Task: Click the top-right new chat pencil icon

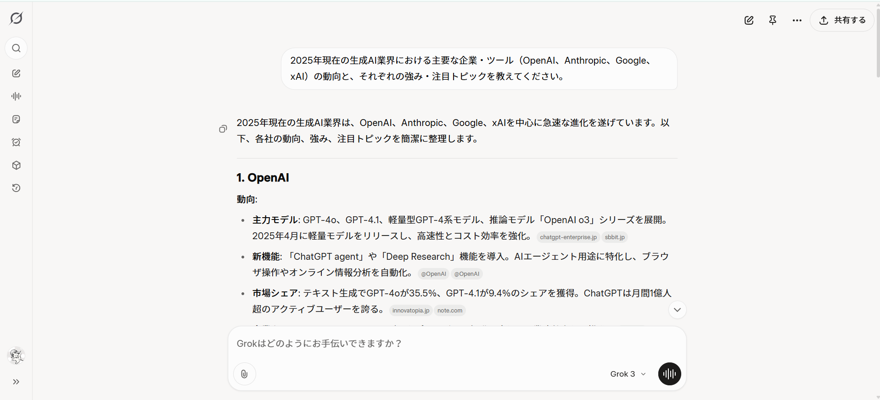Action: point(749,20)
